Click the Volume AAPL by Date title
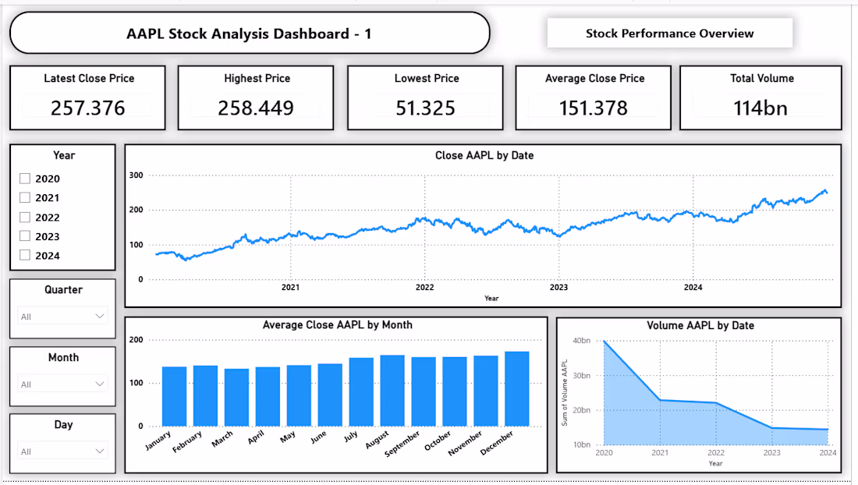This screenshot has height=485, width=858. tap(700, 325)
